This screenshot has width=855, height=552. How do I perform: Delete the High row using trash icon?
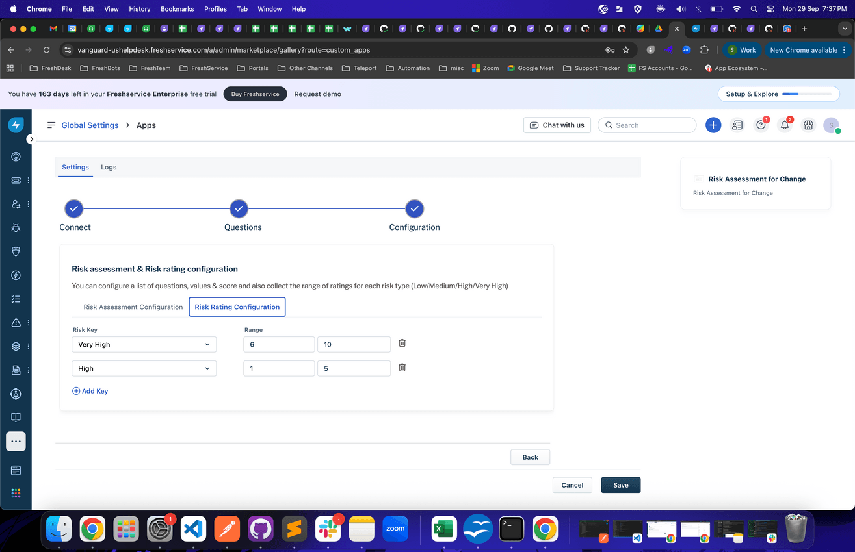(x=402, y=367)
